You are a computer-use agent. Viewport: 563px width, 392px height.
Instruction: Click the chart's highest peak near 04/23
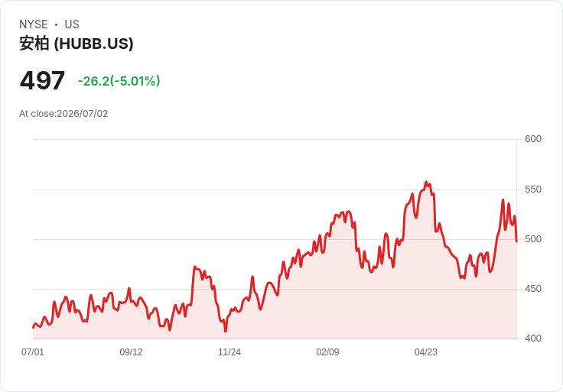click(x=426, y=182)
